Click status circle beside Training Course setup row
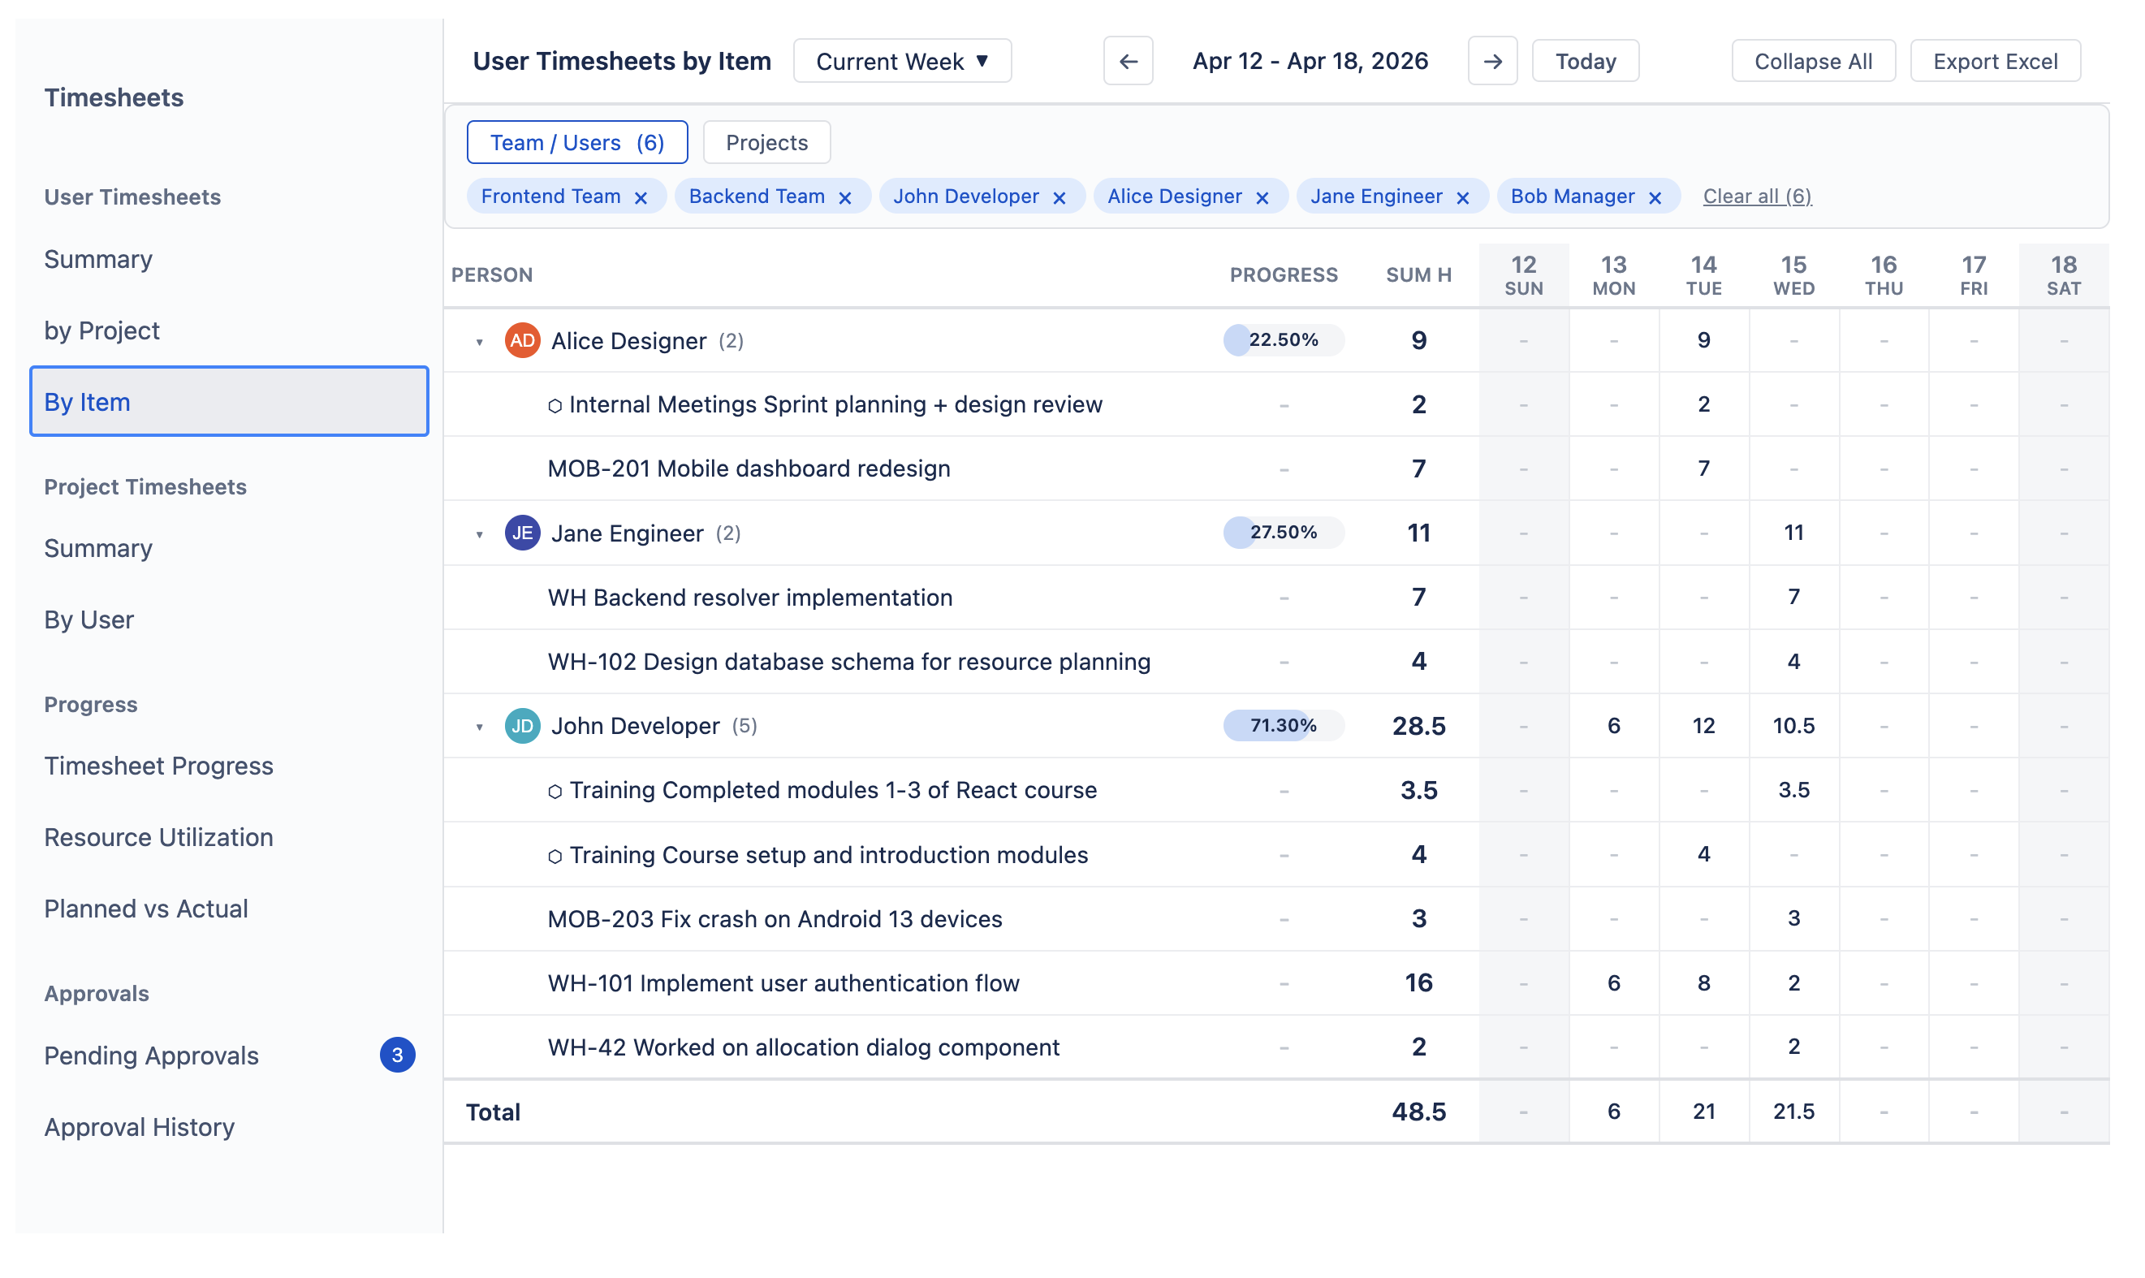 tap(555, 854)
